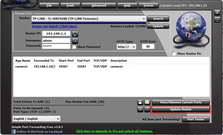Click the End Port column header

pos(83,60)
